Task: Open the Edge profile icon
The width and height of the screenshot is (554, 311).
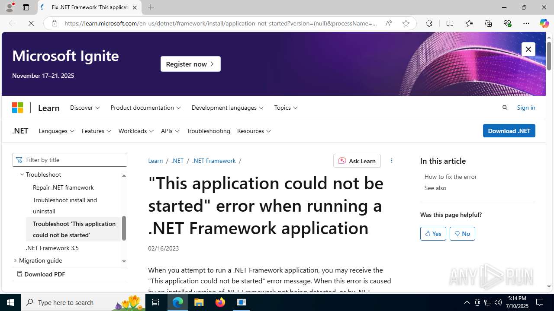Action: (x=10, y=7)
